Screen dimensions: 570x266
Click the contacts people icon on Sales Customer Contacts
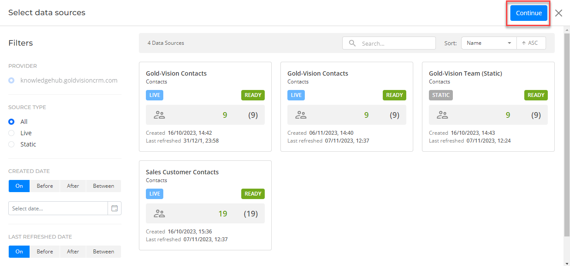(x=159, y=213)
